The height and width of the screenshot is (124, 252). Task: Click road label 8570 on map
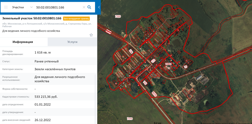click(x=154, y=94)
